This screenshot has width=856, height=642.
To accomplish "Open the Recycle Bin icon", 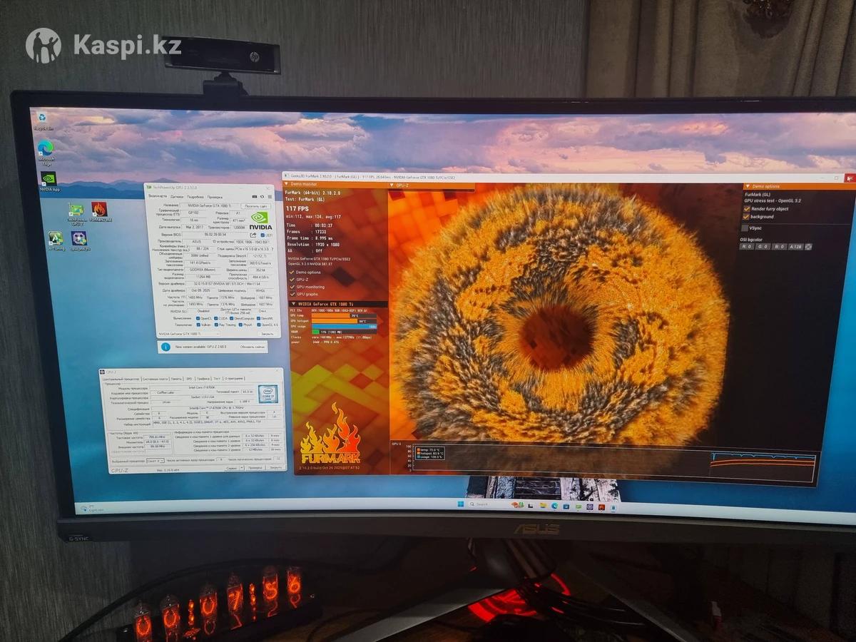I will (42, 118).
